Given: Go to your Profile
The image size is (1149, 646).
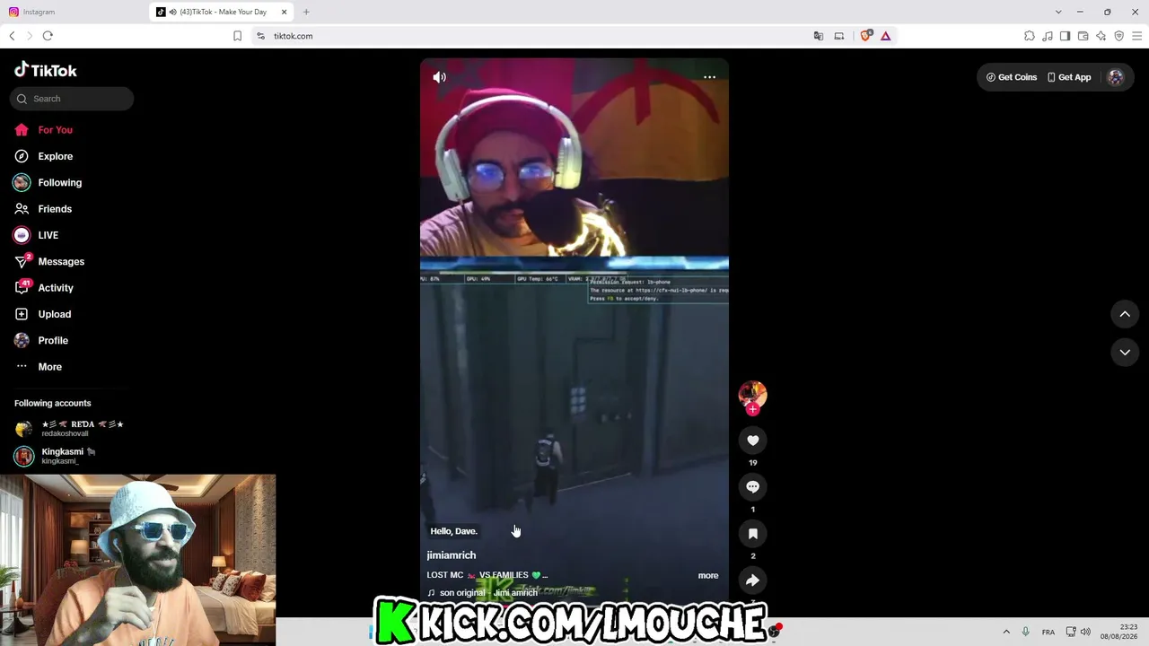Looking at the screenshot, I should [52, 341].
